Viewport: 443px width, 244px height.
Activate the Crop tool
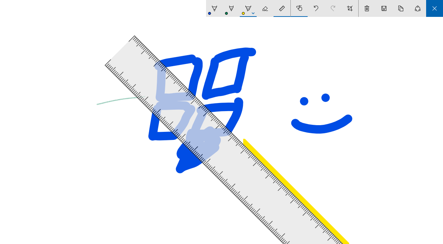tap(350, 8)
